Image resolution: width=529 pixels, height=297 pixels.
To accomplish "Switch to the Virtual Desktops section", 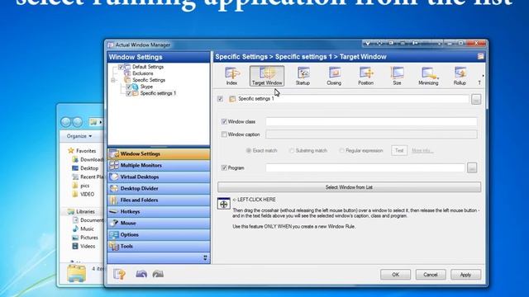I will pyautogui.click(x=159, y=177).
